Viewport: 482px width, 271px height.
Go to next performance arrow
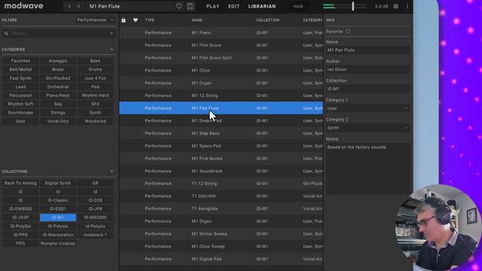tap(79, 6)
